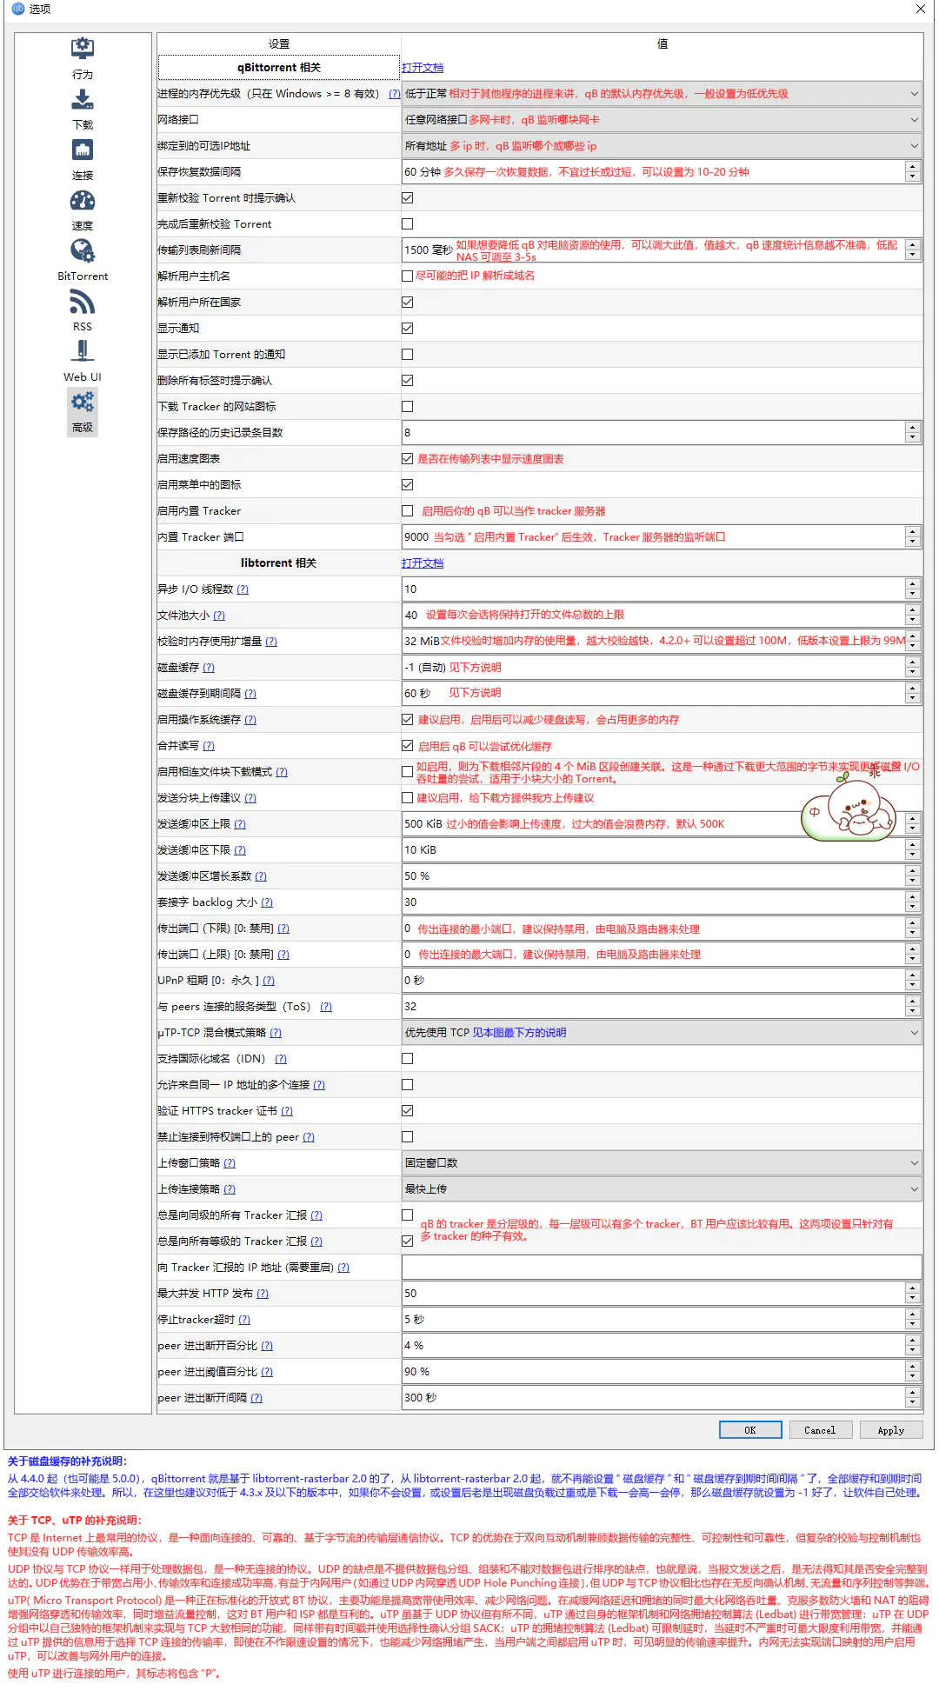Click stepper for peer 进出断开间隔

[912, 1398]
